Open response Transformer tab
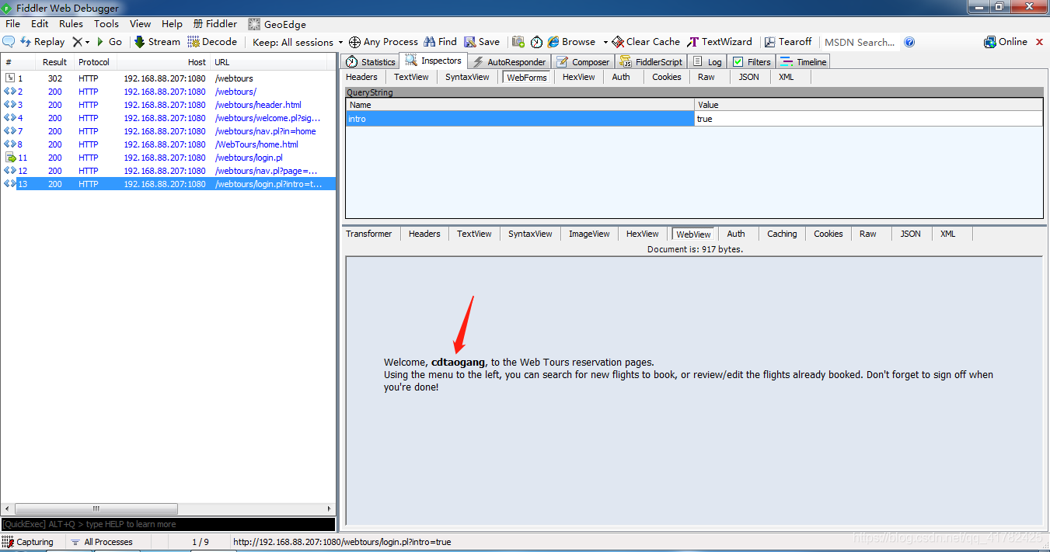The width and height of the screenshot is (1050, 552). [369, 234]
